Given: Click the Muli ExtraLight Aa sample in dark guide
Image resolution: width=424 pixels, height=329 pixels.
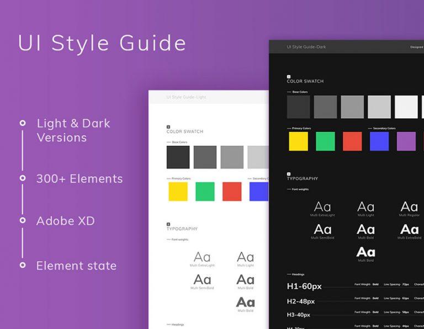Looking at the screenshot, I should pyautogui.click(x=322, y=208).
